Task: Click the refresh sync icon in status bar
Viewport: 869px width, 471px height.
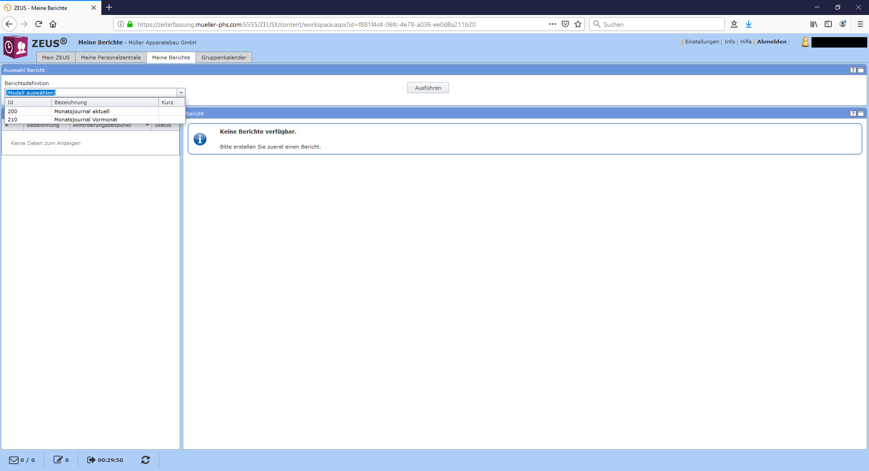Action: tap(145, 460)
